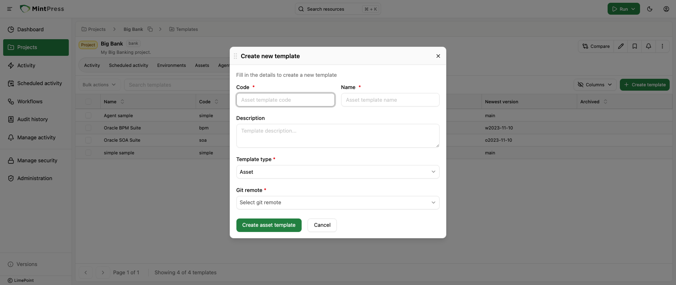Image resolution: width=676 pixels, height=285 pixels.
Task: Go to next page arrow
Action: coord(103,272)
